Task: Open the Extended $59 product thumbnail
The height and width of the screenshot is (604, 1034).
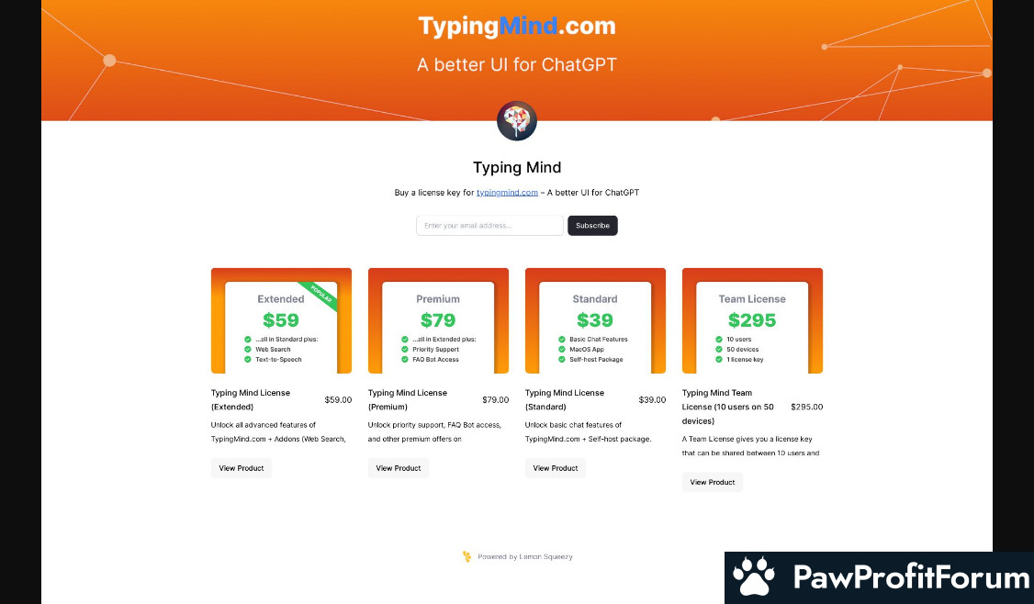Action: coord(281,320)
